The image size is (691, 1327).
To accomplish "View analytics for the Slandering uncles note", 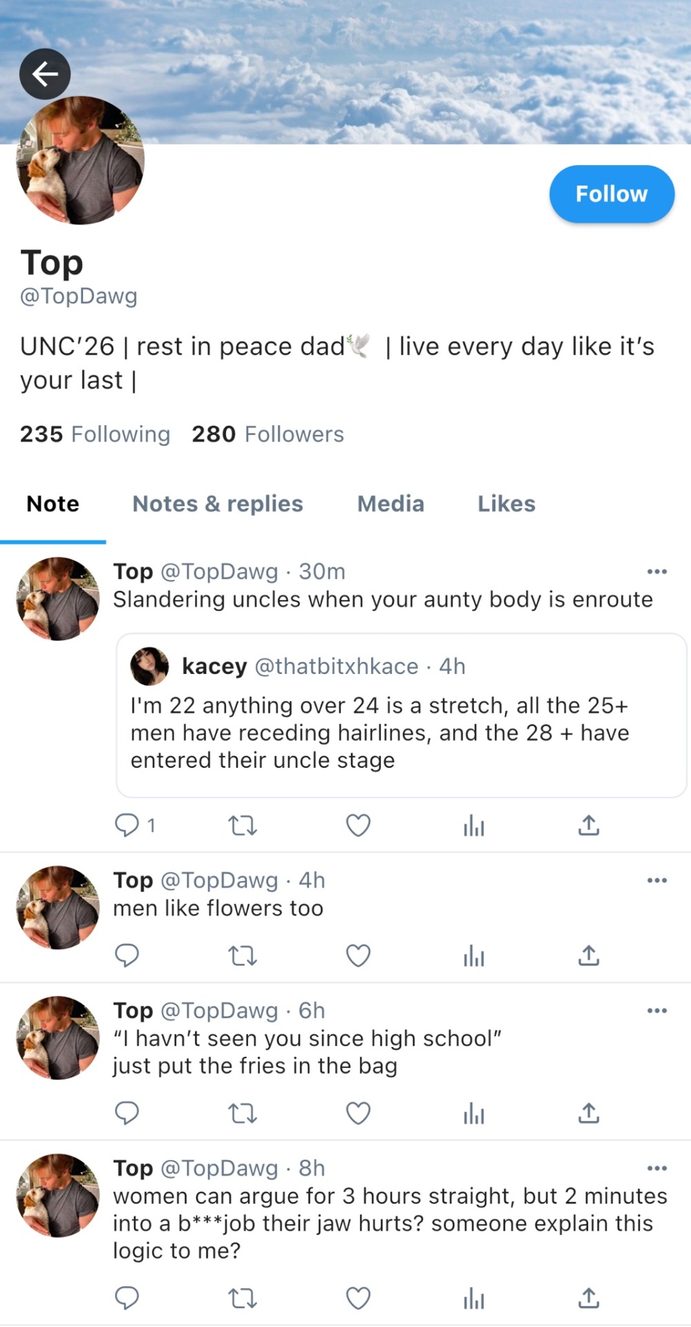I will pos(474,825).
